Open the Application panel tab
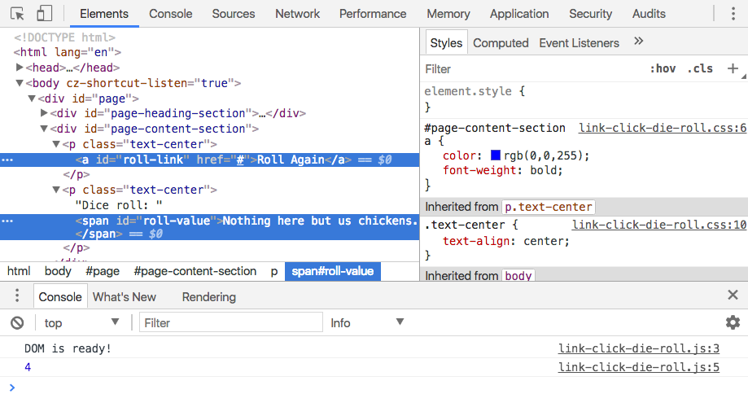This screenshot has width=748, height=394. 519,14
